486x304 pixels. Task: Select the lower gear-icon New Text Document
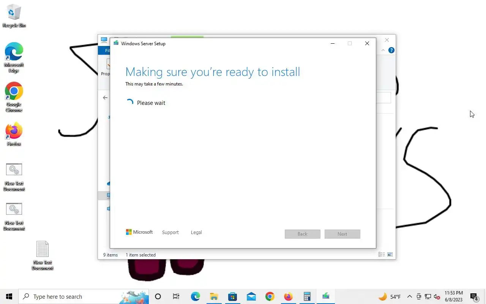14,217
